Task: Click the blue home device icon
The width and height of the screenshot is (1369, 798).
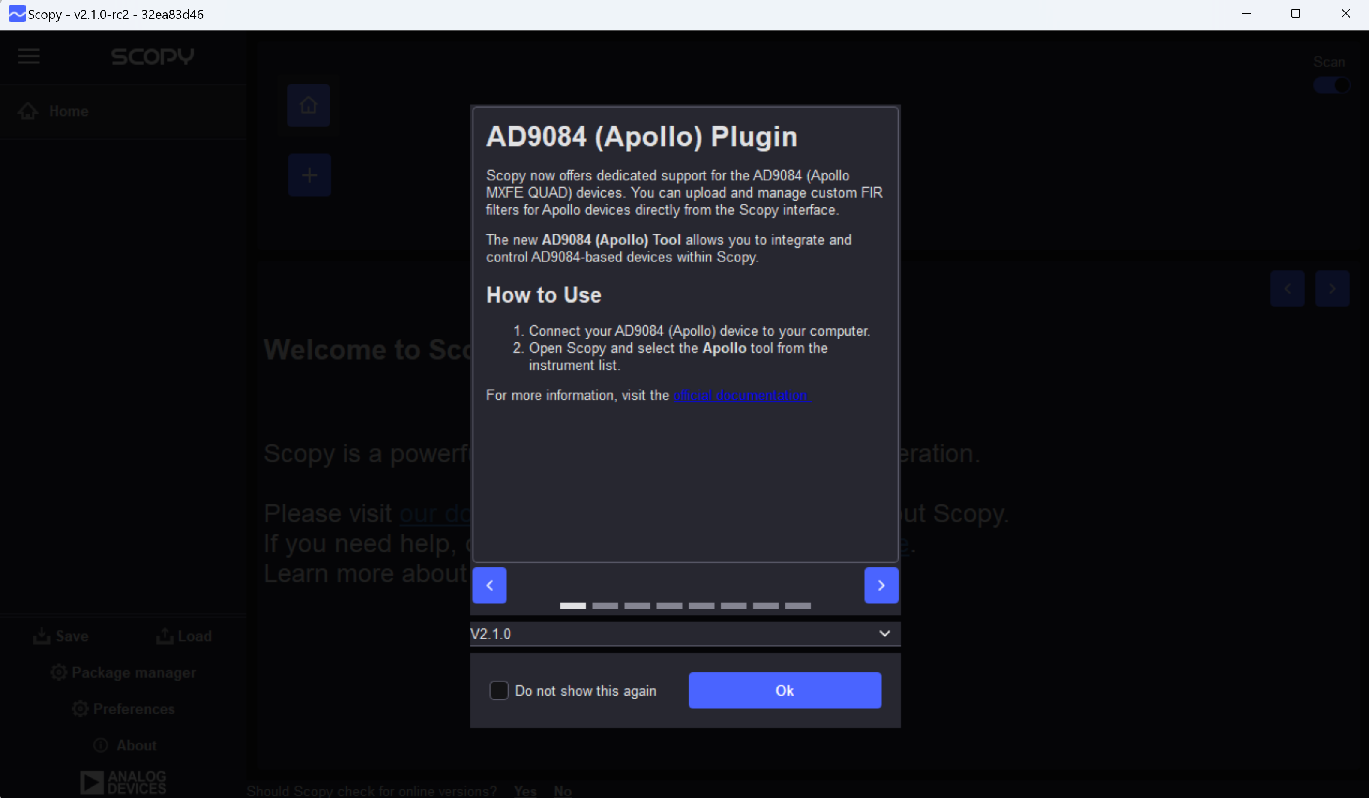Action: 309,105
